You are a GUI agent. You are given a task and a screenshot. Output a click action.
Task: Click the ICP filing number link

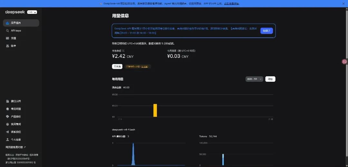click(x=19, y=159)
